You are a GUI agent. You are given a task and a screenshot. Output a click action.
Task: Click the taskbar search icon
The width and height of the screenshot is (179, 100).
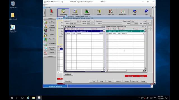point(17,98)
